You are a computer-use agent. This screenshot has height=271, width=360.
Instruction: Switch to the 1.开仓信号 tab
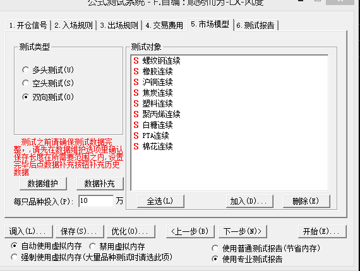point(28,25)
